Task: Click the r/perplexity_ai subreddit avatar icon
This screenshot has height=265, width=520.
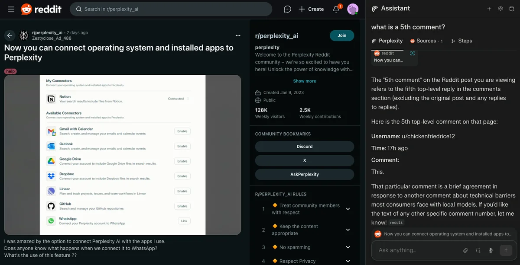Action: (24, 35)
